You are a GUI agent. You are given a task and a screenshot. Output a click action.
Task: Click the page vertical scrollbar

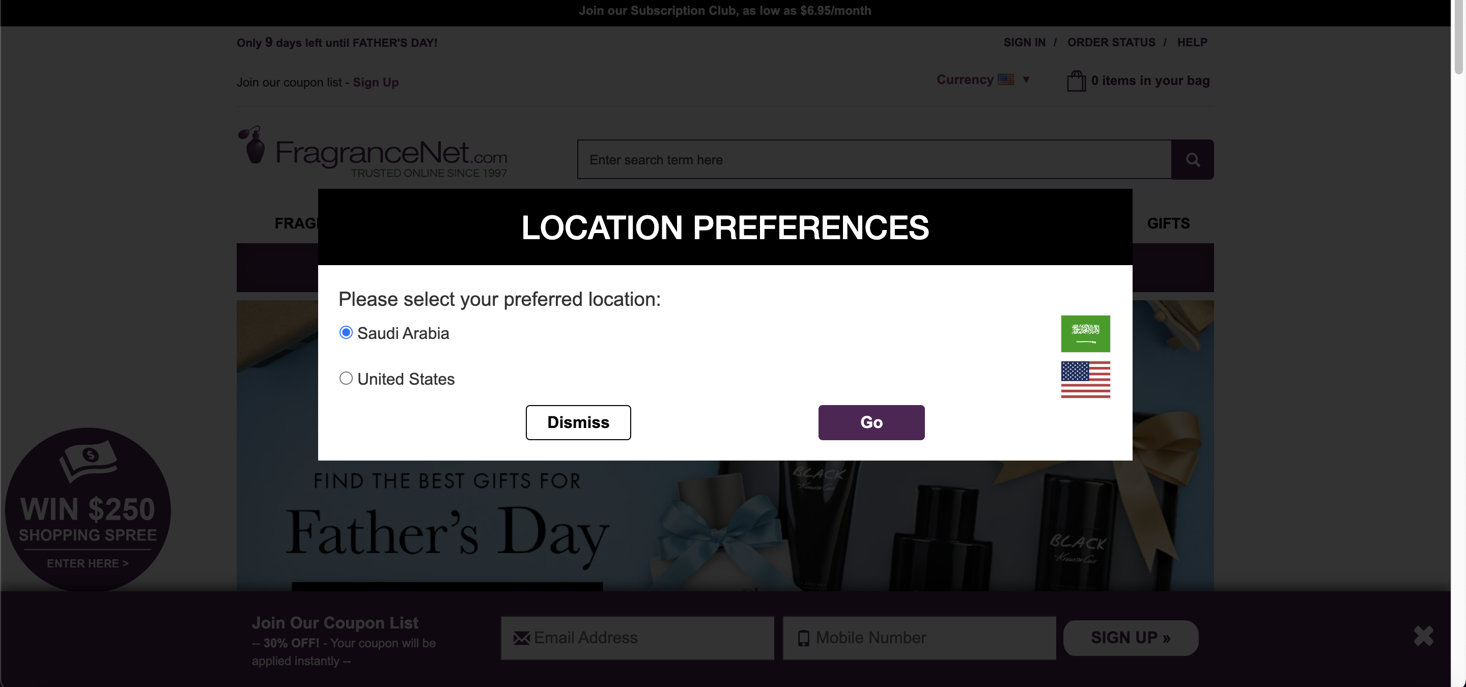[x=1458, y=343]
